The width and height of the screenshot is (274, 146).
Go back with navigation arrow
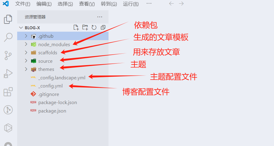click(x=172, y=4)
